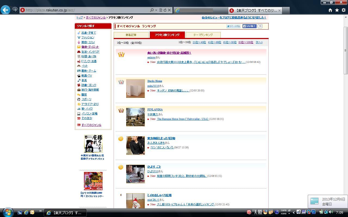The width and height of the screenshot is (348, 217).
Task: Open the Windows Start orb
Action: (x=7, y=212)
